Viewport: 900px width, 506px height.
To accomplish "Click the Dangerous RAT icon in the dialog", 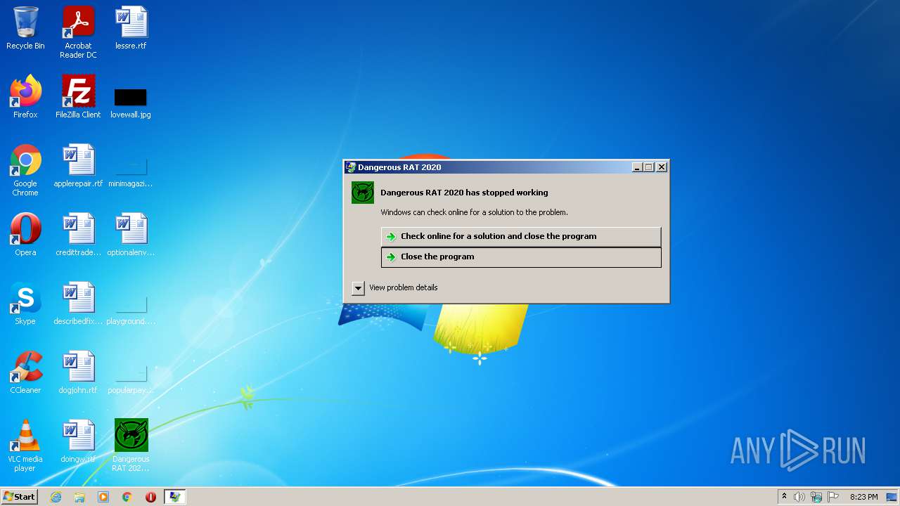I will coord(363,193).
